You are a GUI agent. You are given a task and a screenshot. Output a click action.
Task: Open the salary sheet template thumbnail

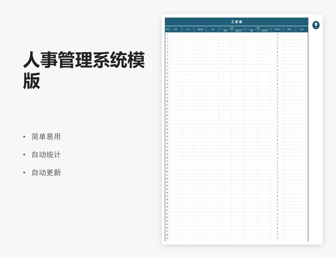click(x=242, y=130)
